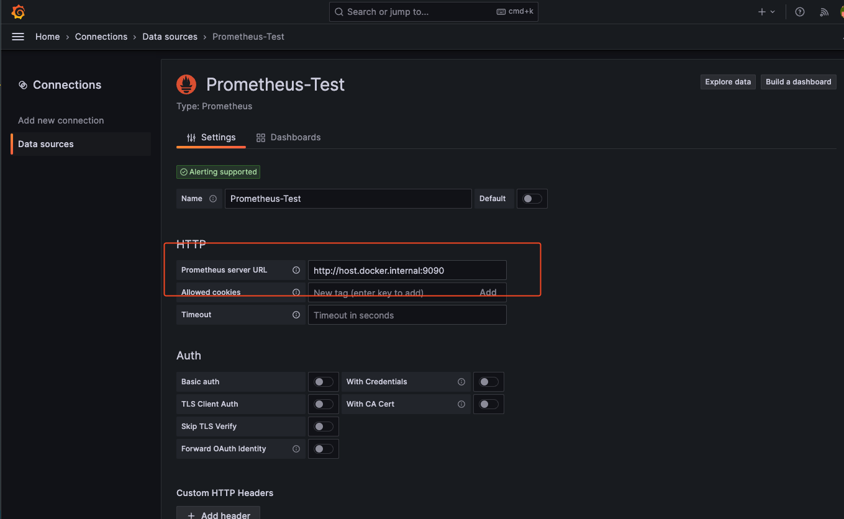This screenshot has height=519, width=844.
Task: Click the Custom HTTP Headers heading
Action: (225, 493)
